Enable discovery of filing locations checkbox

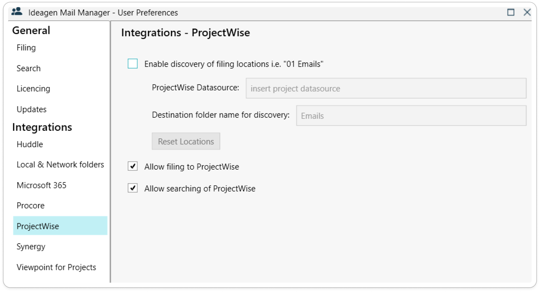click(x=133, y=64)
